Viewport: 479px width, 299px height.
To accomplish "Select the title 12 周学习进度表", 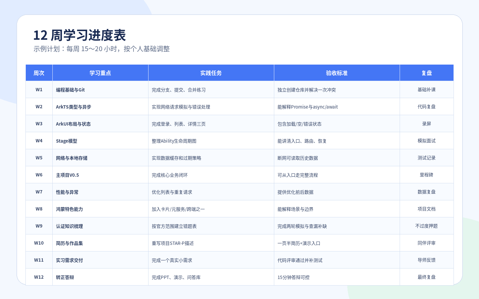I will (x=80, y=35).
